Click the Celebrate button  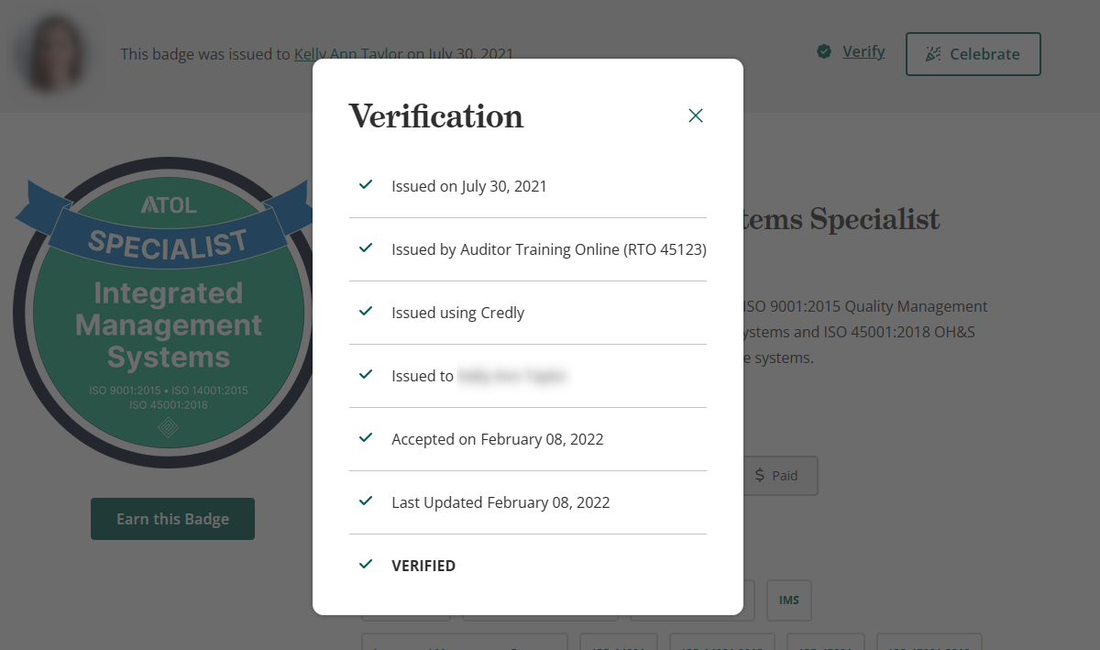973,54
